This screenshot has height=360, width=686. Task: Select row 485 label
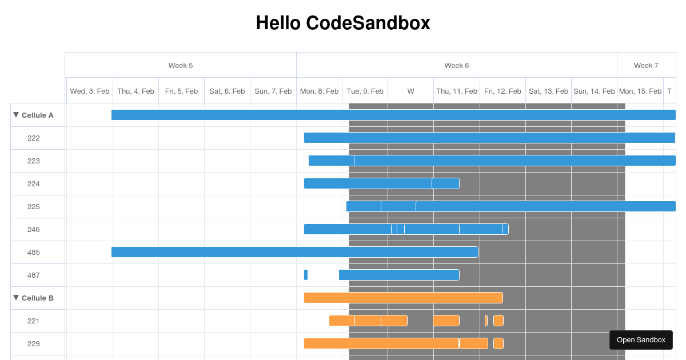(34, 252)
